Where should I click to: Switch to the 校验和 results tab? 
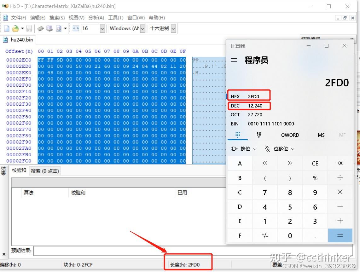click(19, 170)
